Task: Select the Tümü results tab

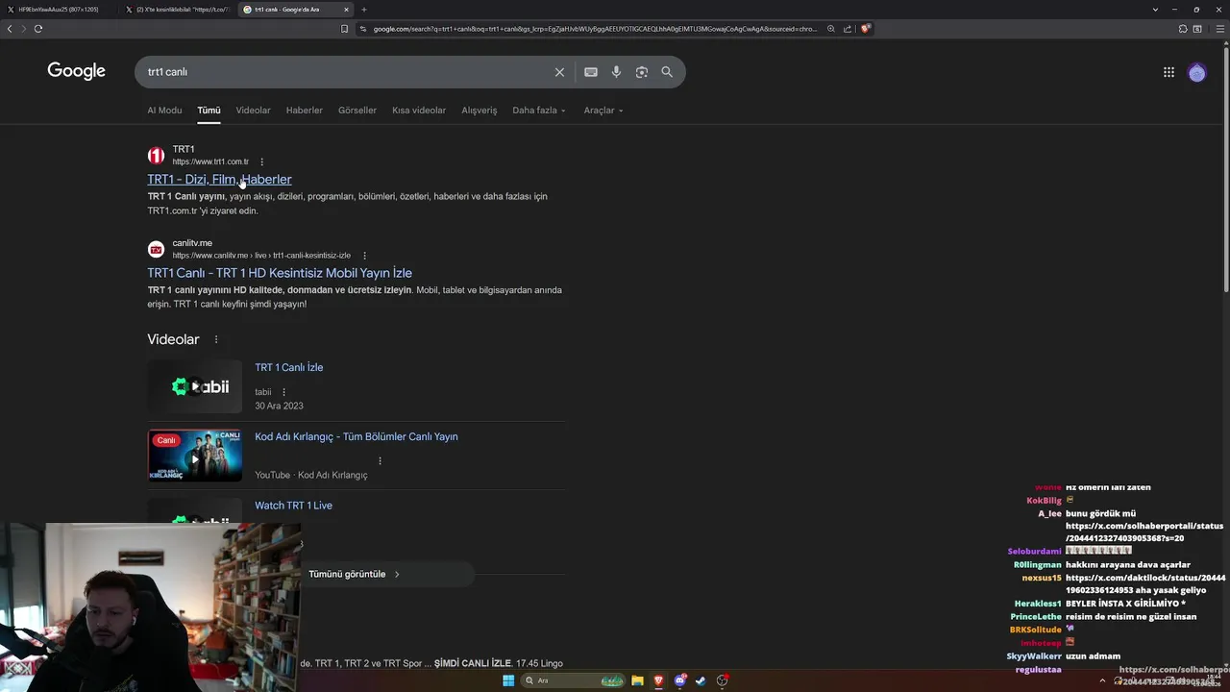Action: pos(209,111)
